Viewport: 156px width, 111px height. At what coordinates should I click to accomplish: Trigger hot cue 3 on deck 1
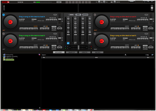(55, 20)
